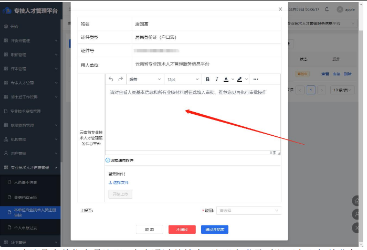Open the paragraph format dropdown
Viewport: 367px width, 250px height.
pyautogui.click(x=145, y=79)
